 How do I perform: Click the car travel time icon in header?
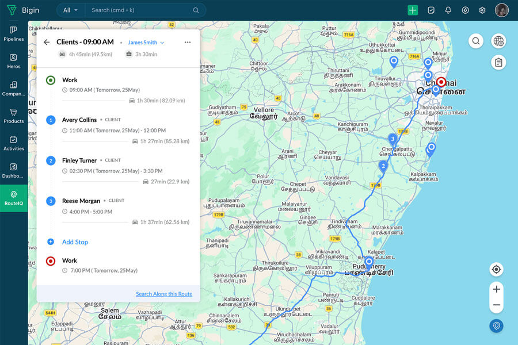[62, 54]
